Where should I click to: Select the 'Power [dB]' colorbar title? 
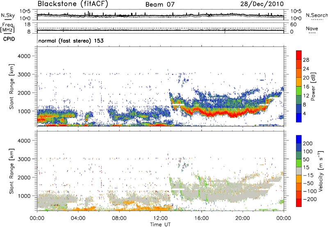pos(313,86)
